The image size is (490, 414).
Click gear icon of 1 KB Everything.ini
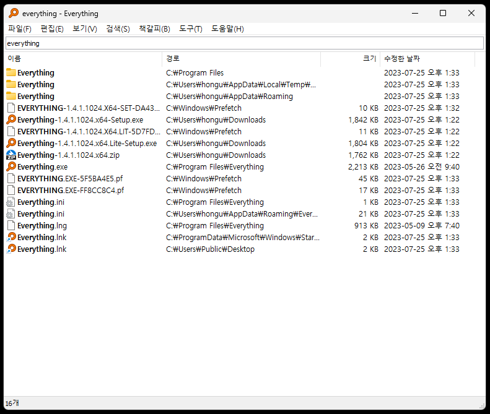point(11,202)
